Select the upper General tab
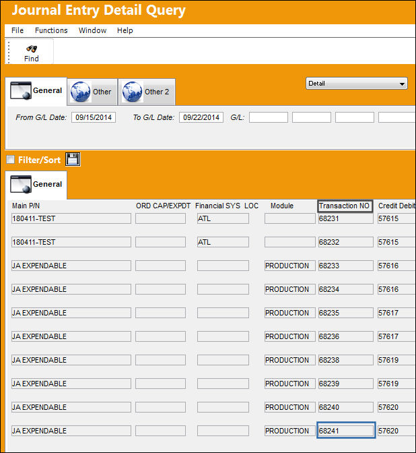Viewport: 416px width, 453px height. pyautogui.click(x=36, y=91)
